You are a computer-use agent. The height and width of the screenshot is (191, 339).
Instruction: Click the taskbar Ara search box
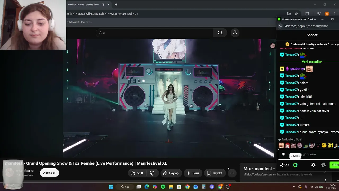point(125,187)
